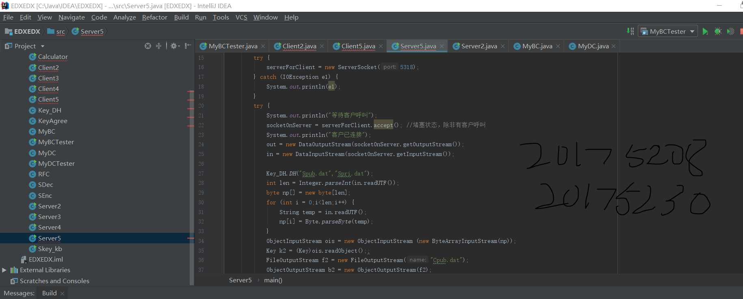Close the Client5.java tab

[381, 46]
